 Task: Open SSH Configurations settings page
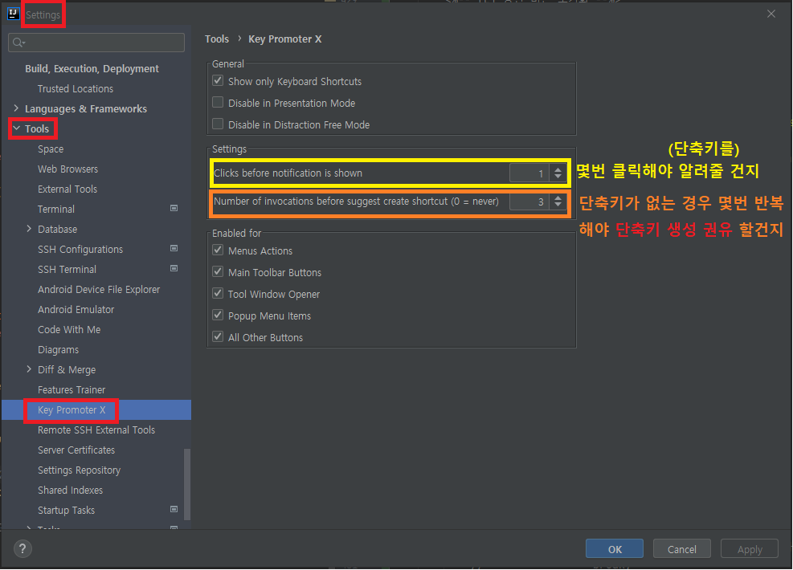(80, 249)
